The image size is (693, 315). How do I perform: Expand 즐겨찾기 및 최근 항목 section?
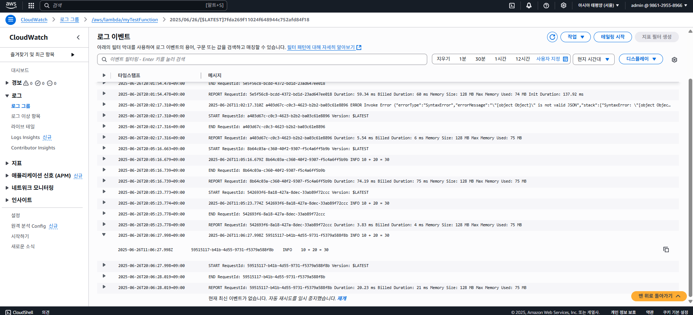pos(73,55)
